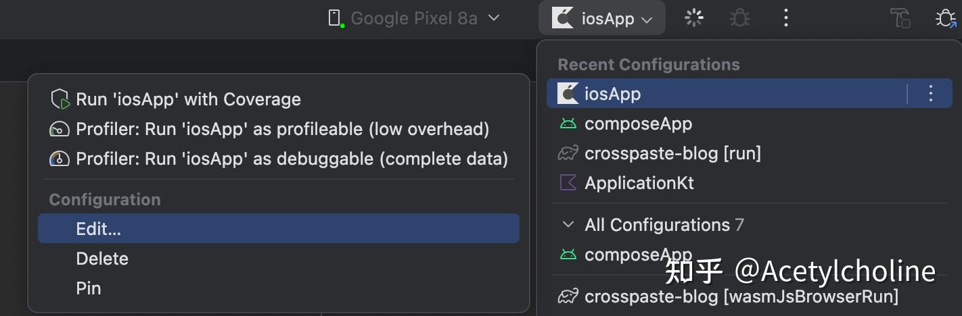962x316 pixels.
Task: Click the Debug bug icon in toolbar
Action: 739,18
